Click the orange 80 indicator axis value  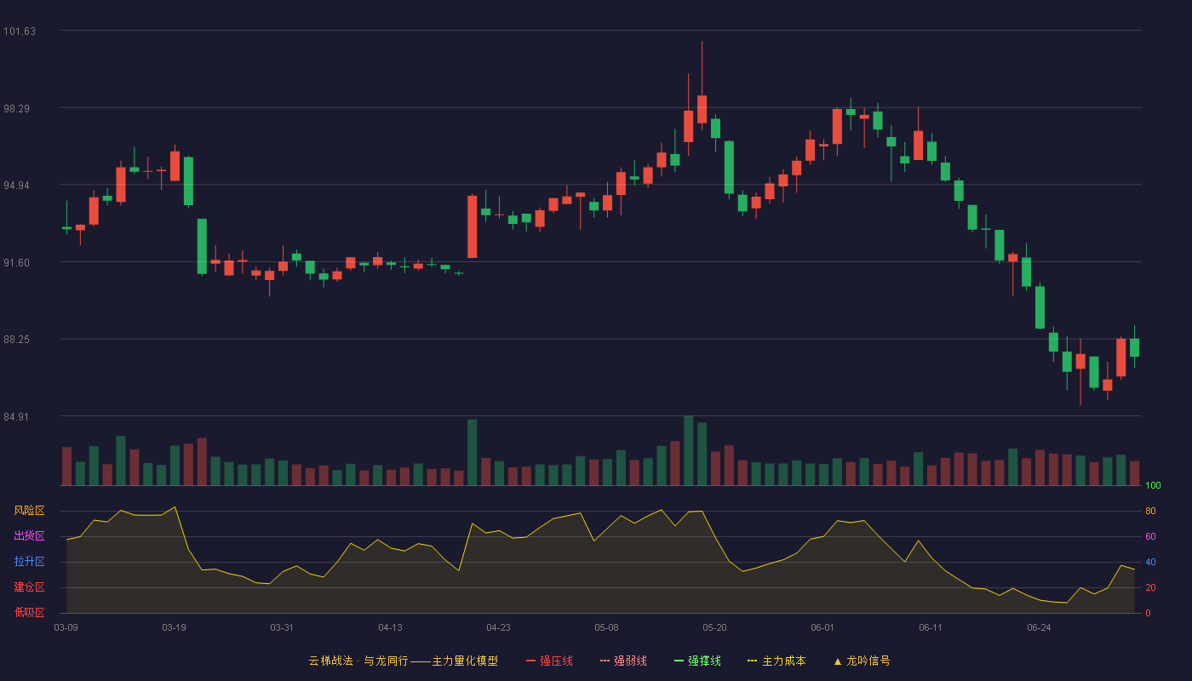tap(1150, 511)
